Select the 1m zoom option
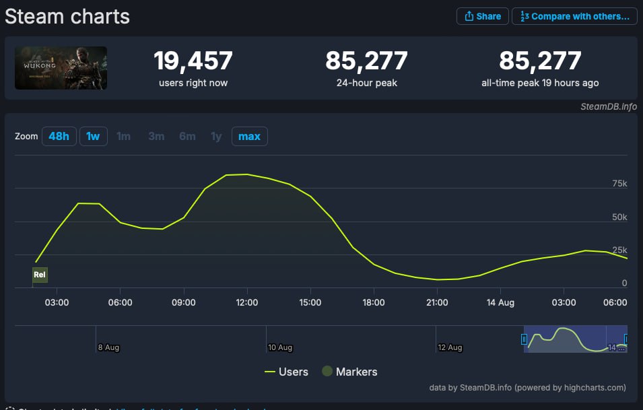The image size is (643, 410). tap(124, 137)
